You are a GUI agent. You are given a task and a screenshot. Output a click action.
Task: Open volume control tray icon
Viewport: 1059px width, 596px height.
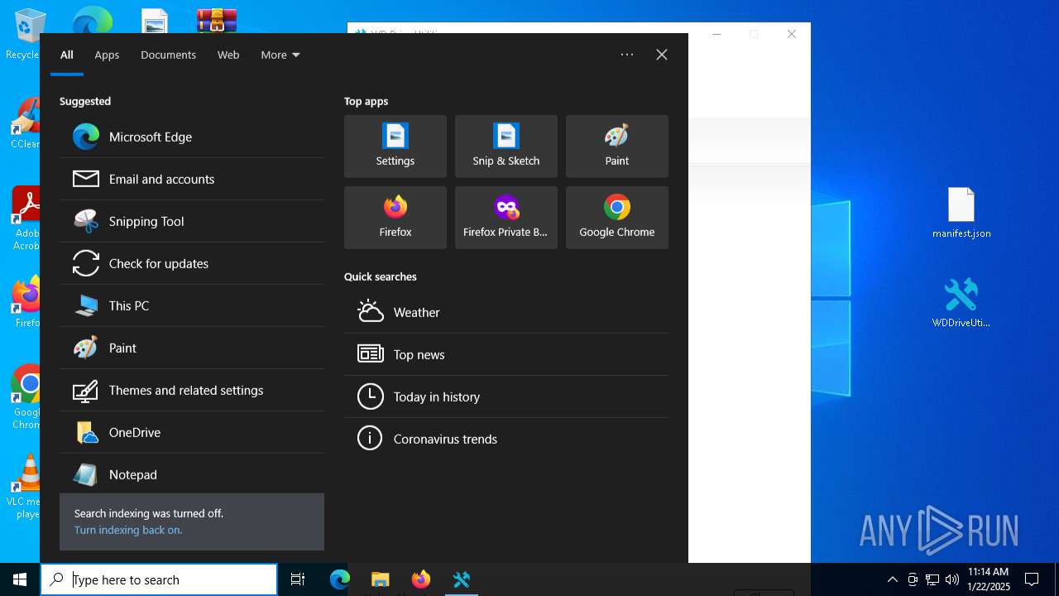pos(952,579)
